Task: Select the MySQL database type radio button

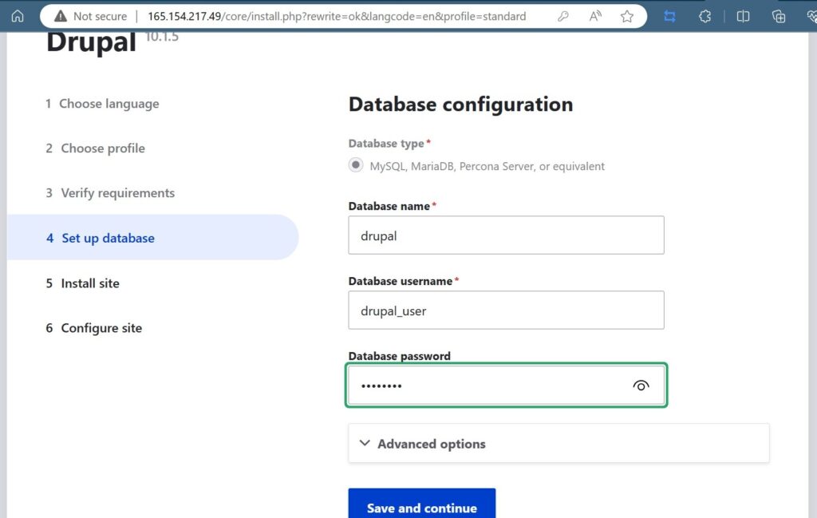Action: (355, 165)
